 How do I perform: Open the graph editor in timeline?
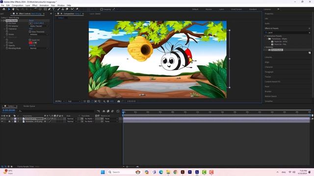(x=118, y=111)
